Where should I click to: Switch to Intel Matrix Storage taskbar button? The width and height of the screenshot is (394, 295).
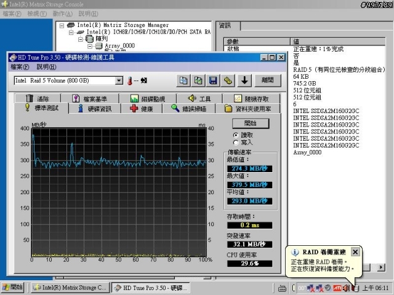coord(70,288)
